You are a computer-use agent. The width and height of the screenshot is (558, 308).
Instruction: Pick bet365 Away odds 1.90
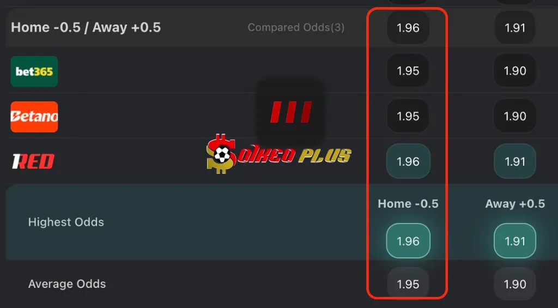515,70
